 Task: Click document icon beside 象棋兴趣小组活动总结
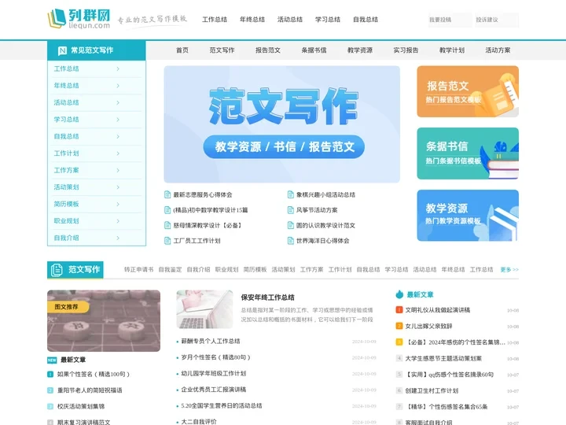click(291, 195)
